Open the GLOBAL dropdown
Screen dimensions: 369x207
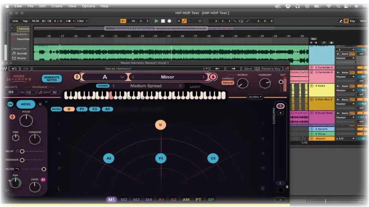pos(255,97)
